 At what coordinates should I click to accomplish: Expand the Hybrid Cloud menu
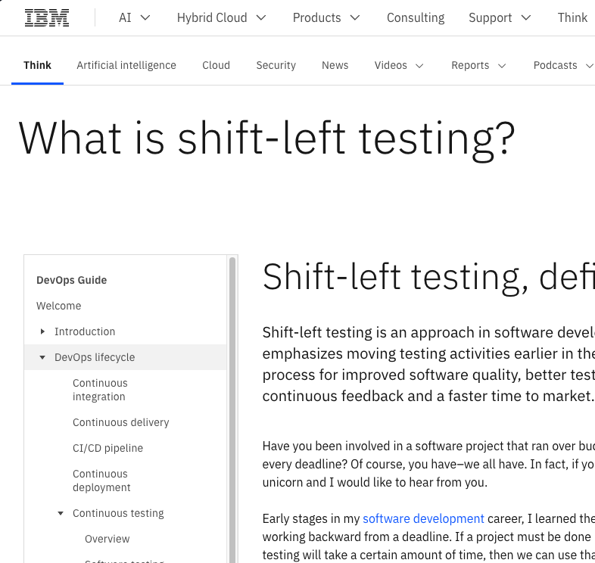pos(221,18)
